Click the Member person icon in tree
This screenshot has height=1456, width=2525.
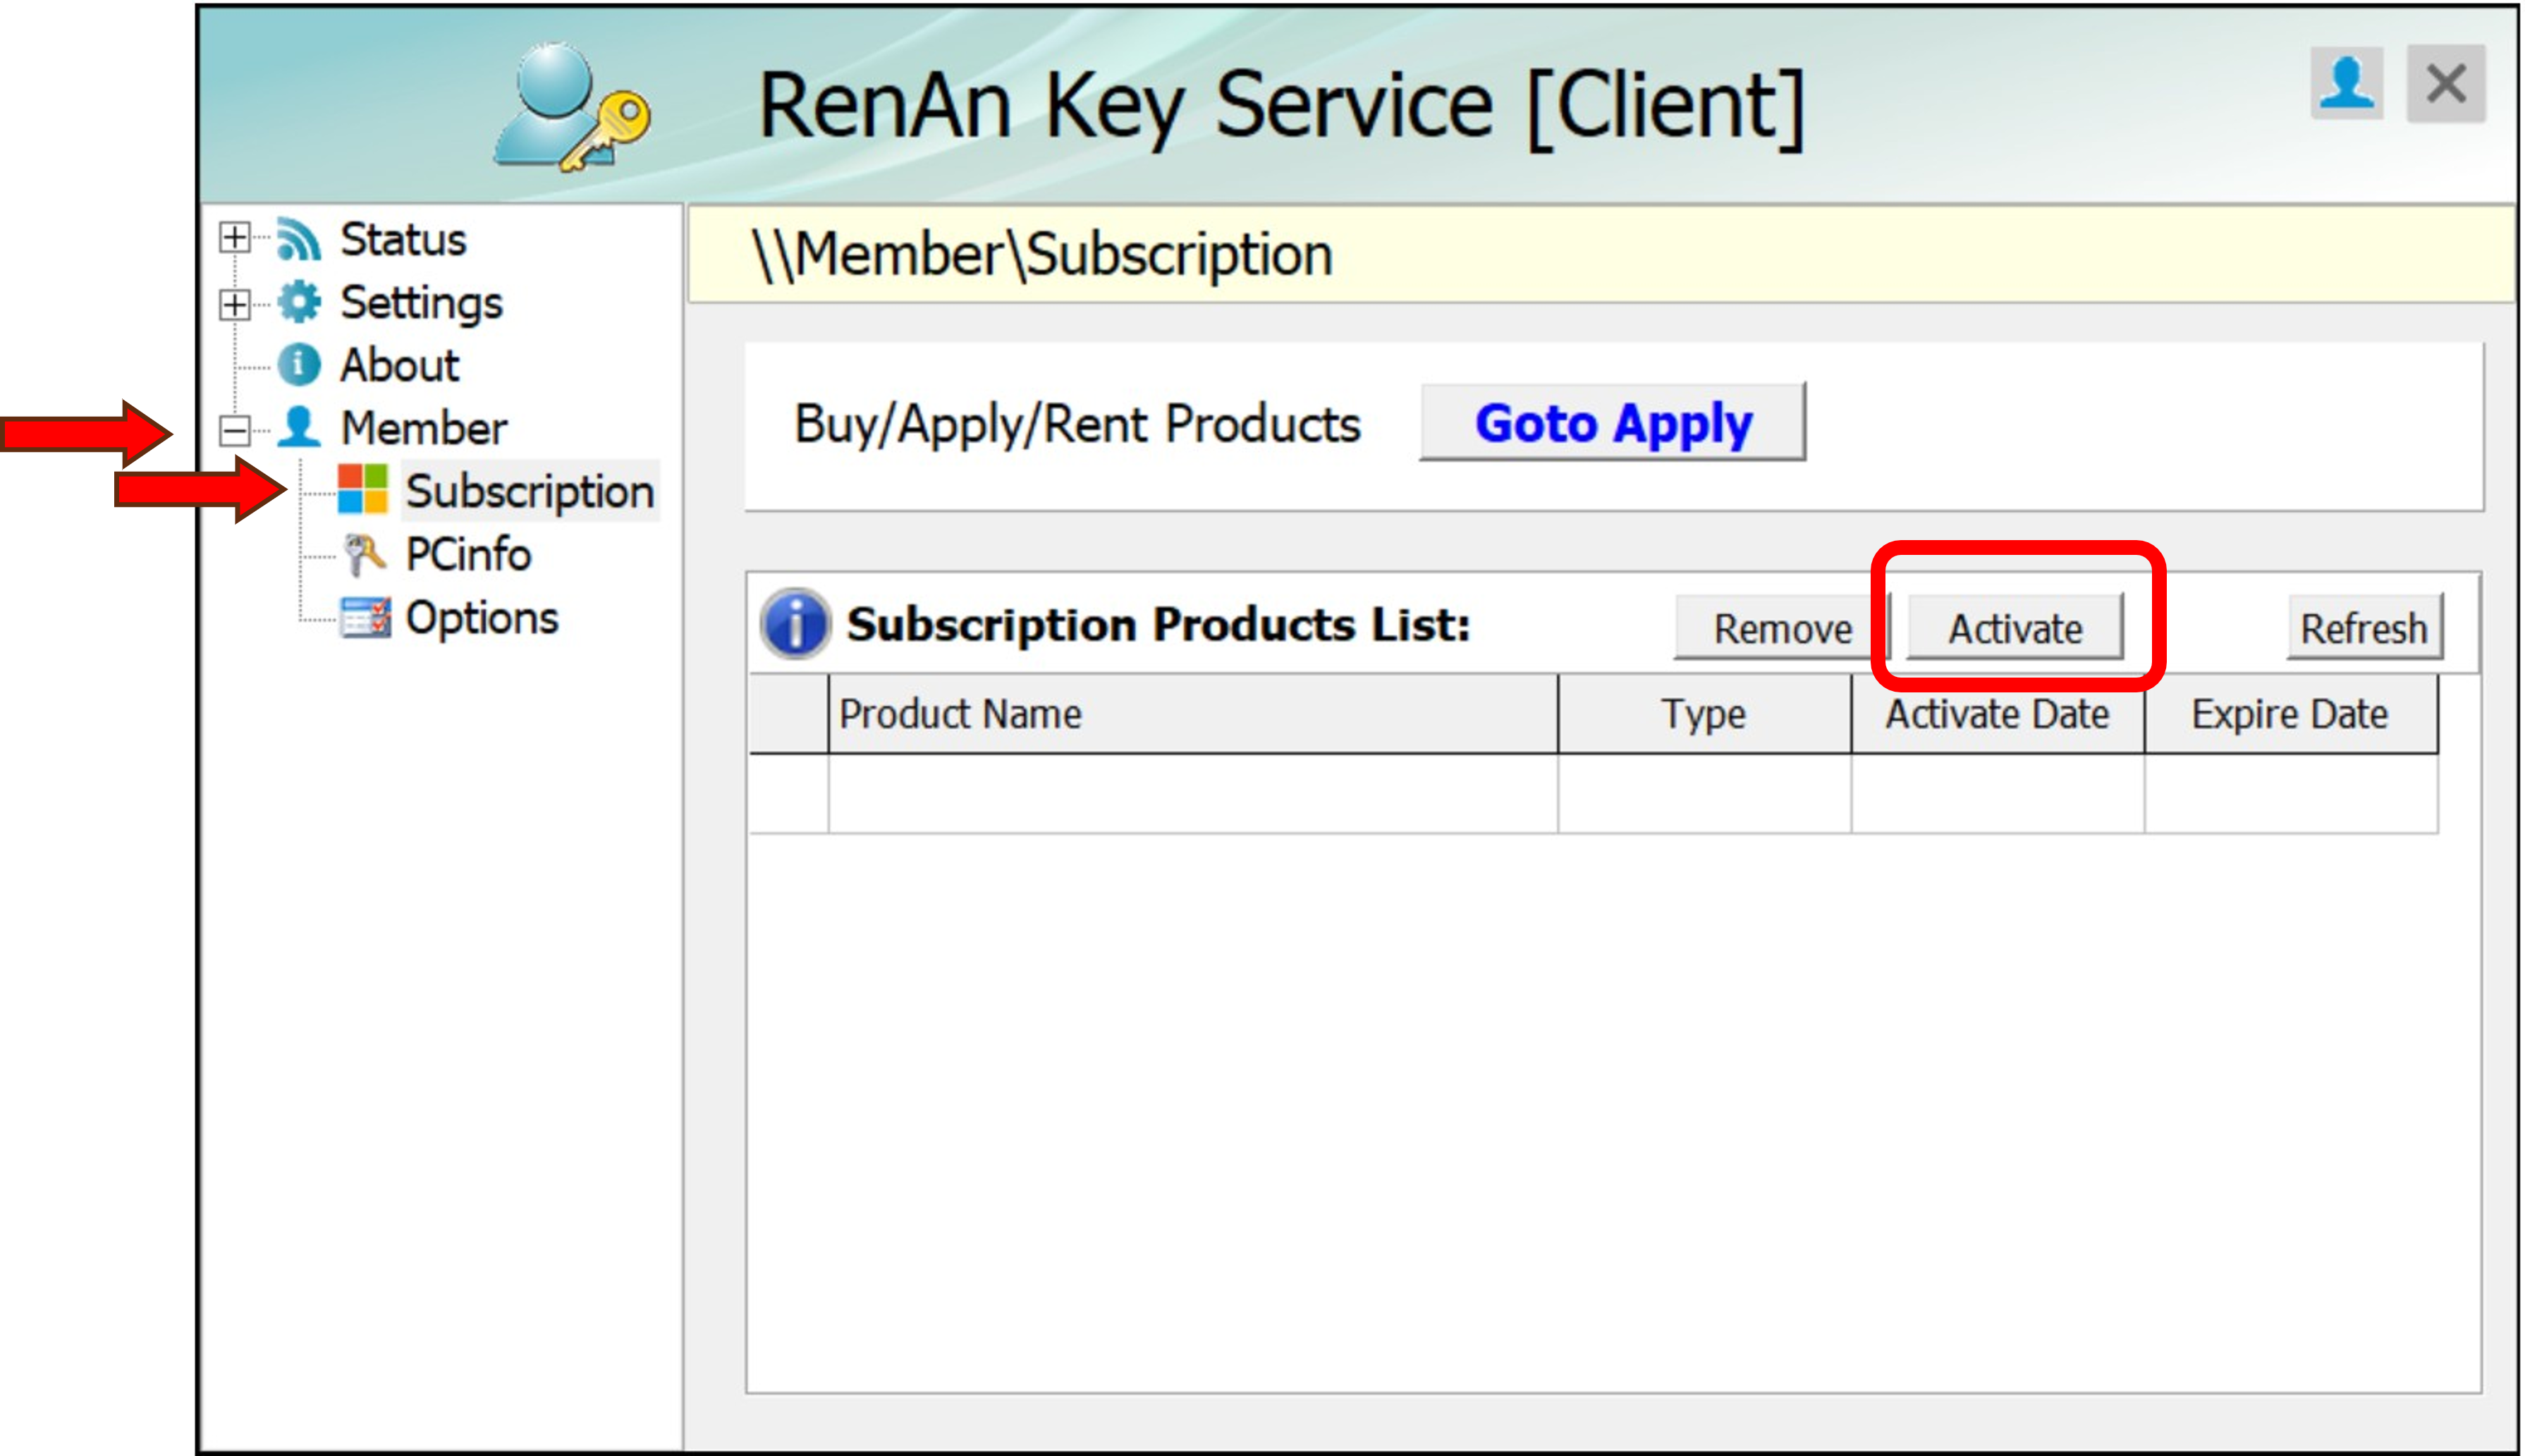pyautogui.click(x=298, y=428)
